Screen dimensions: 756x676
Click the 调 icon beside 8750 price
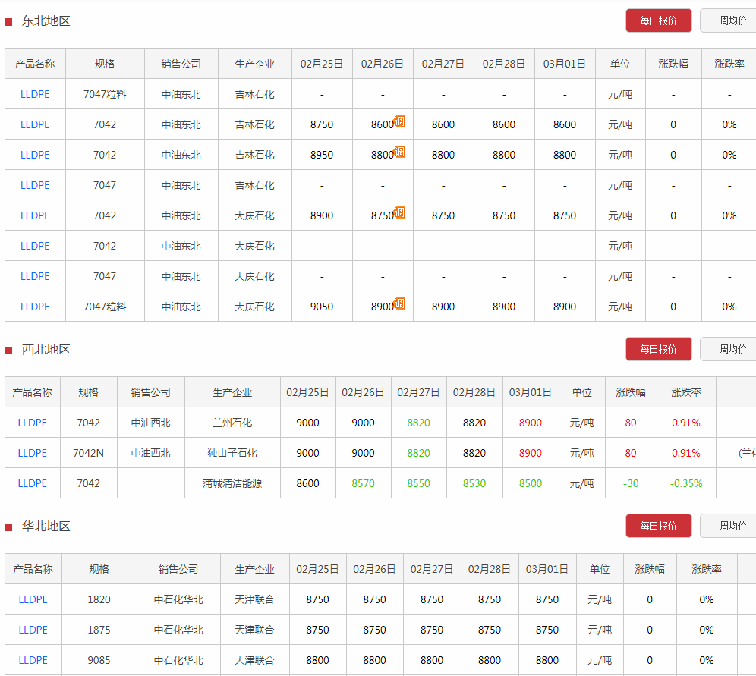click(x=400, y=212)
